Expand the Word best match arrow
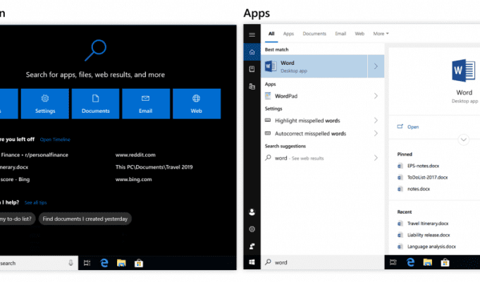480x282 pixels. point(376,66)
